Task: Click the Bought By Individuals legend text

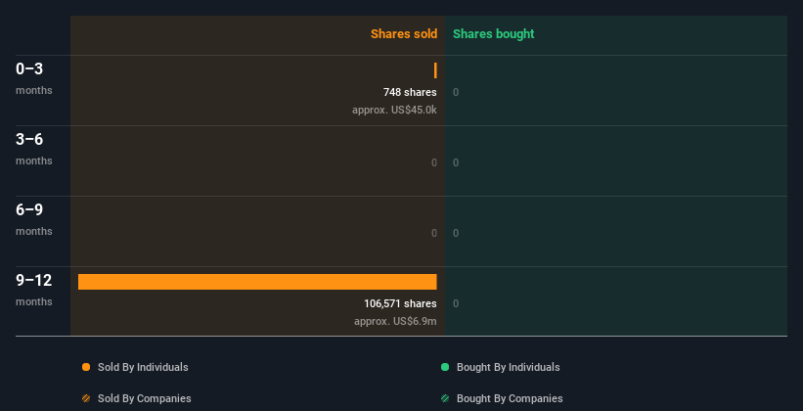Action: [508, 367]
